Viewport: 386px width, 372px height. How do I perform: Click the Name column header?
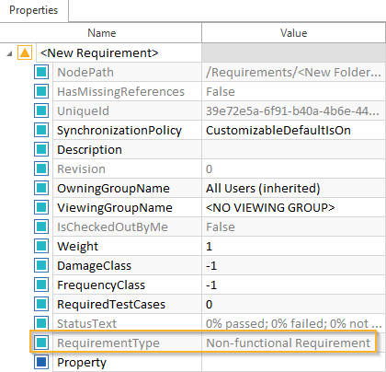(101, 33)
